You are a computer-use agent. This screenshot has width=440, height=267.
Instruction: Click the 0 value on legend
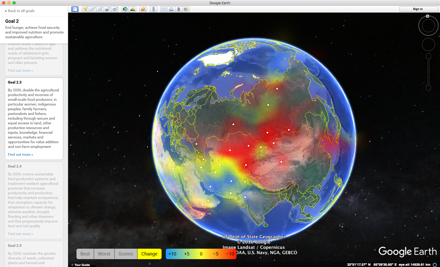pos(201,254)
